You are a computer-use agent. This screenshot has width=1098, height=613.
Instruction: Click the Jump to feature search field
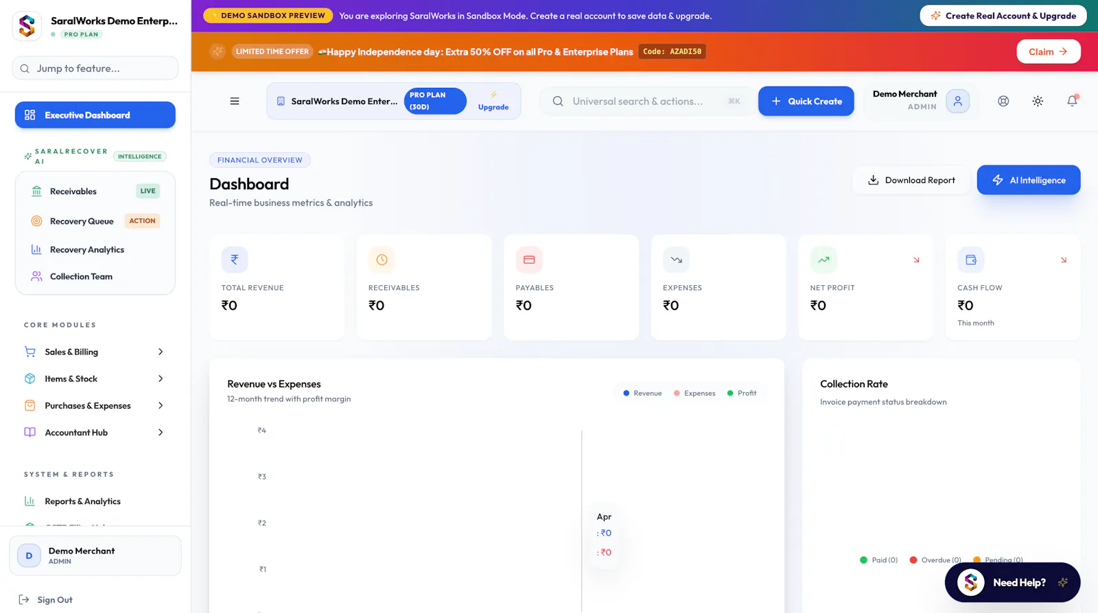95,69
